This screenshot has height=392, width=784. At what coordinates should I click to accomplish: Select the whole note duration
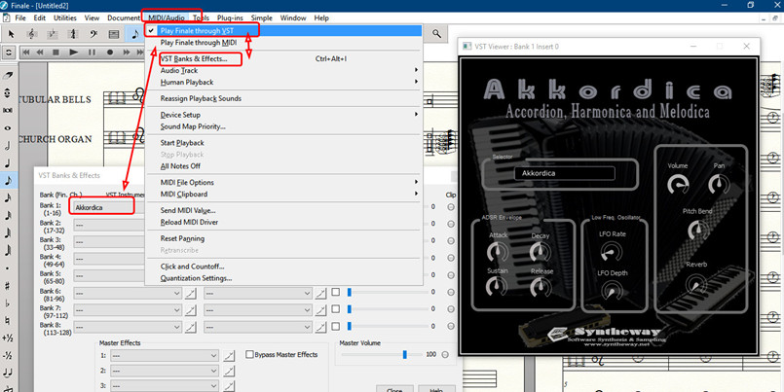[8, 127]
